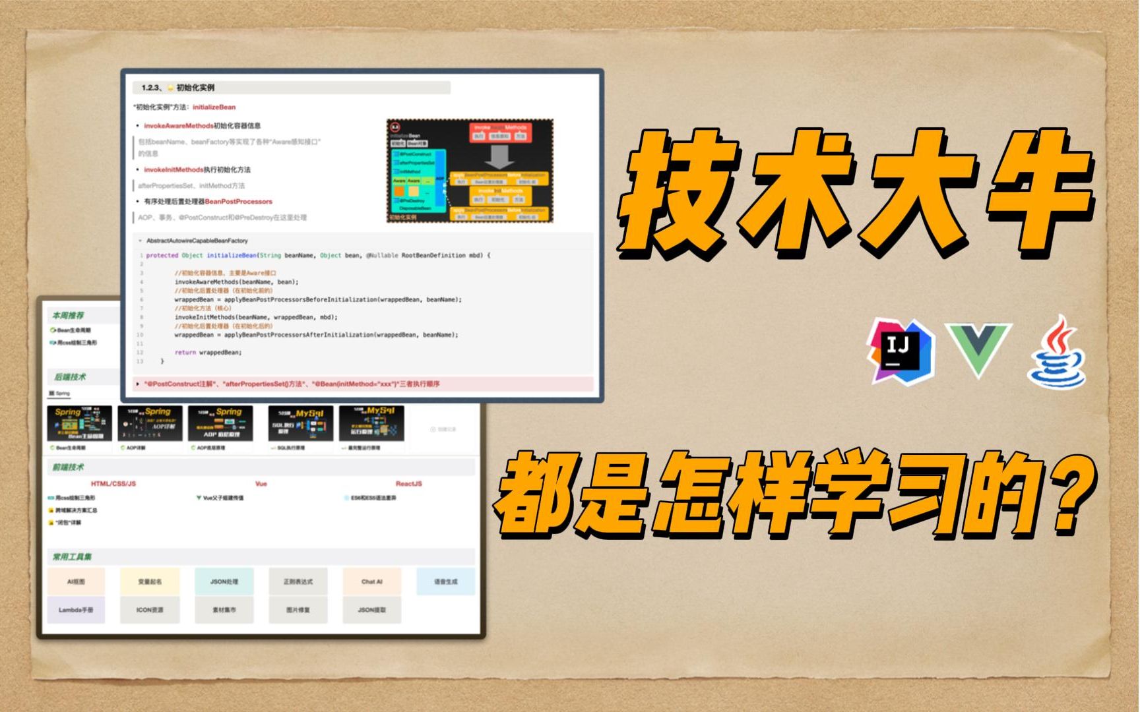Click the ReactJS column heading
This screenshot has height=712, width=1140.
(409, 484)
